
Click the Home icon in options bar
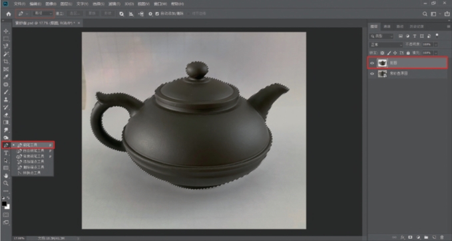coord(9,13)
